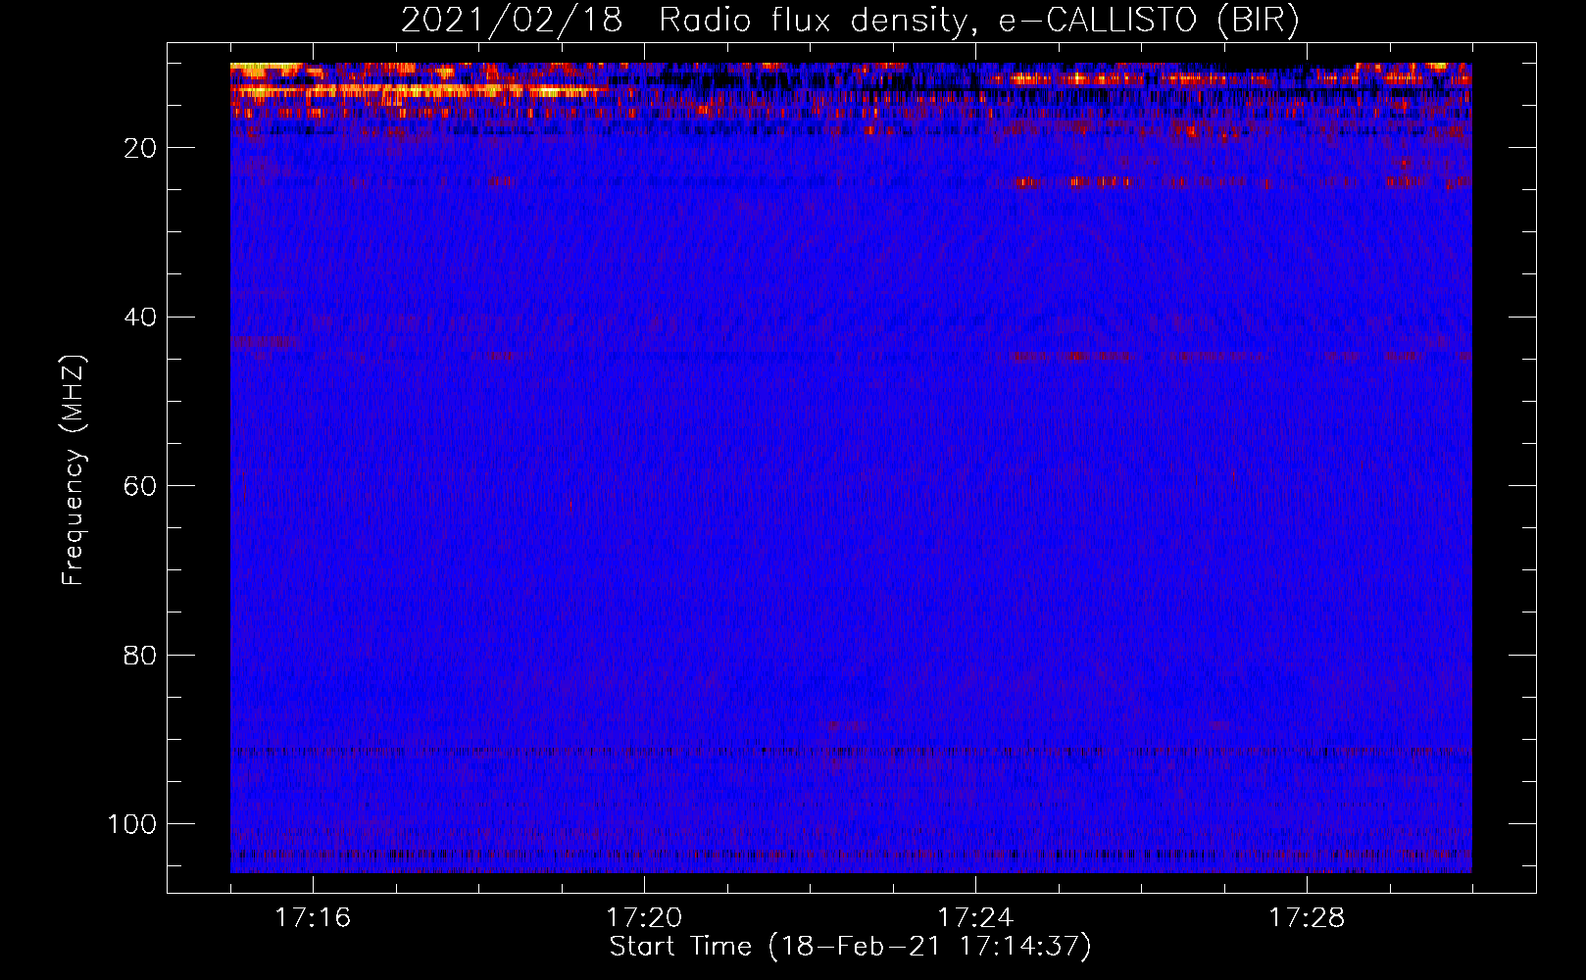Viewport: 1586px width, 980px height.
Task: Click the 60 MHz frequency tick label
Action: [x=140, y=486]
